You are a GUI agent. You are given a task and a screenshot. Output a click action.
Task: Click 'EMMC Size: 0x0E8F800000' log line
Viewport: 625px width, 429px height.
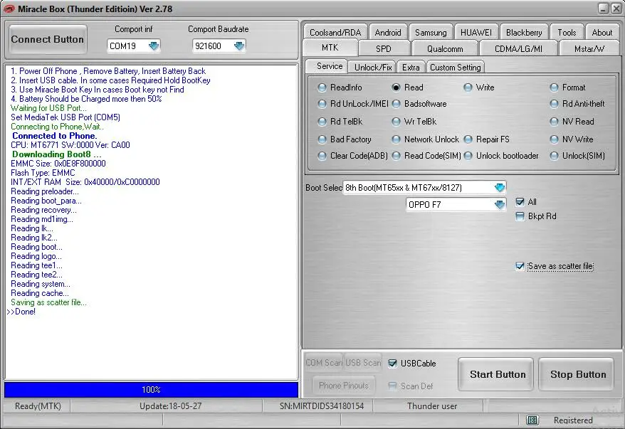(x=58, y=164)
